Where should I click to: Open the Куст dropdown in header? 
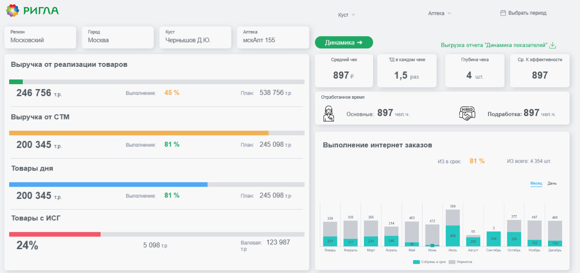pyautogui.click(x=347, y=15)
